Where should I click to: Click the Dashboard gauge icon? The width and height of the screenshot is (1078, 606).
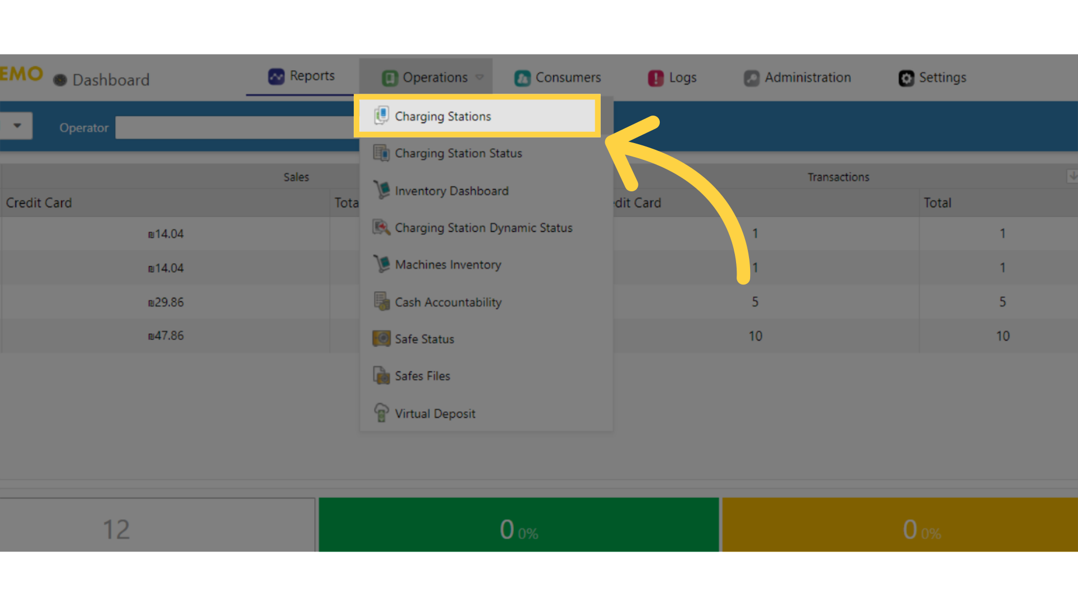coord(60,80)
